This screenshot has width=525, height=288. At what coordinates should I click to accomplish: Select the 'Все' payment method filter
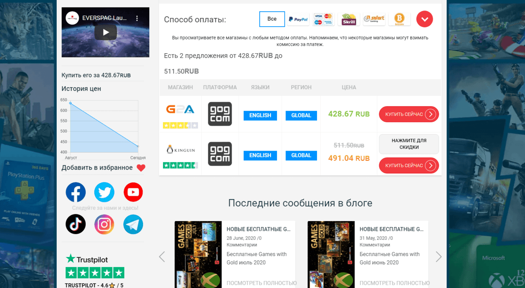272,19
